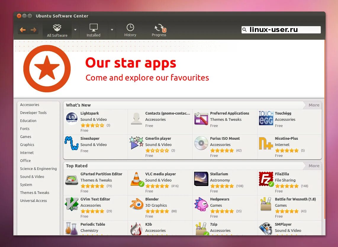This screenshot has height=247, width=338.
Task: Click the Furius ISO Mount disc icon
Action: (x=201, y=143)
